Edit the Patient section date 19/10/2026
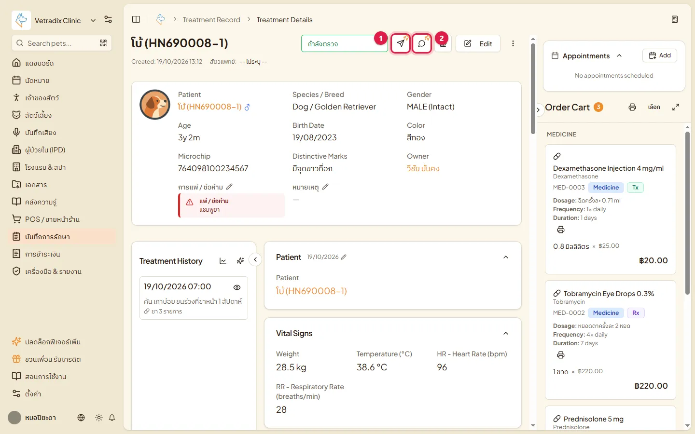This screenshot has height=434, width=695. pos(344,257)
